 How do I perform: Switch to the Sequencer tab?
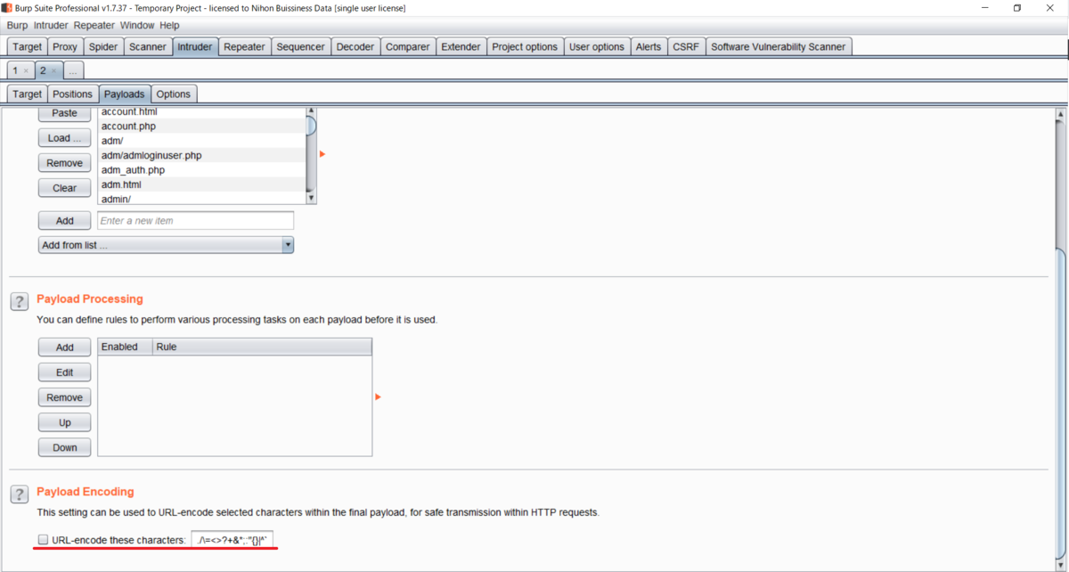tap(301, 47)
